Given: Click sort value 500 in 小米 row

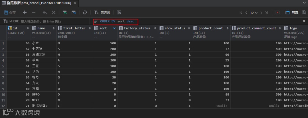Looking at the screenshot, I should 105,43.
